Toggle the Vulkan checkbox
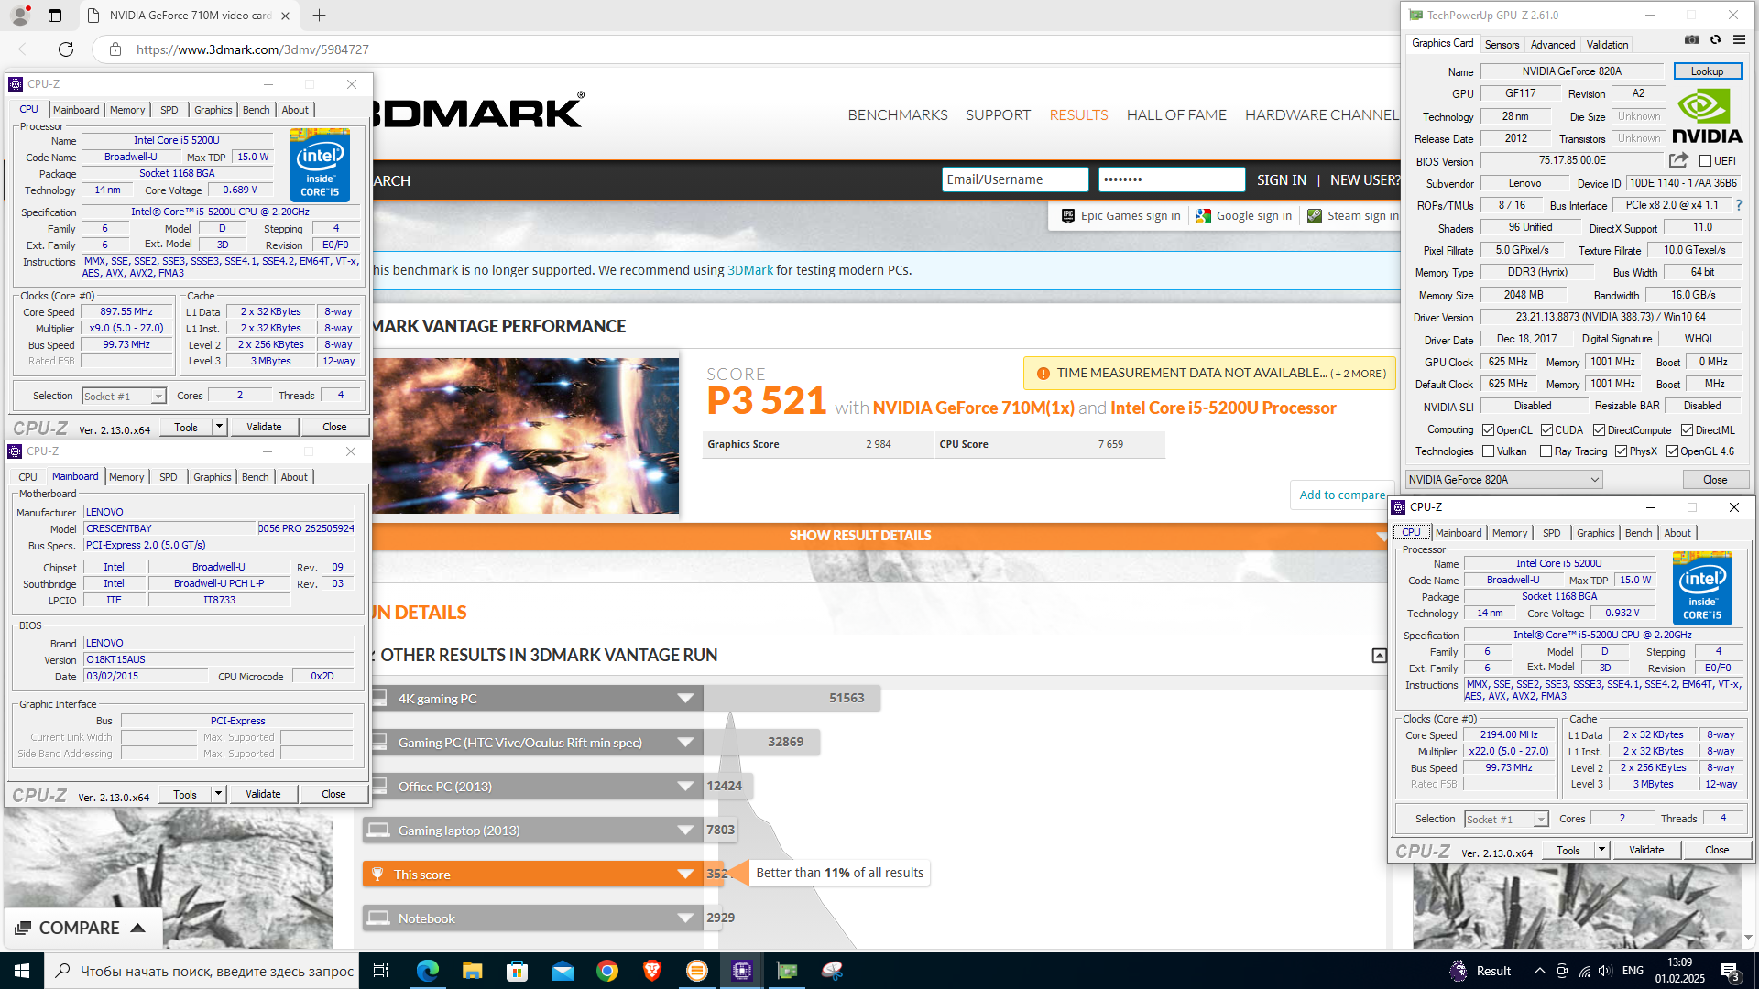The image size is (1759, 989). [x=1489, y=451]
